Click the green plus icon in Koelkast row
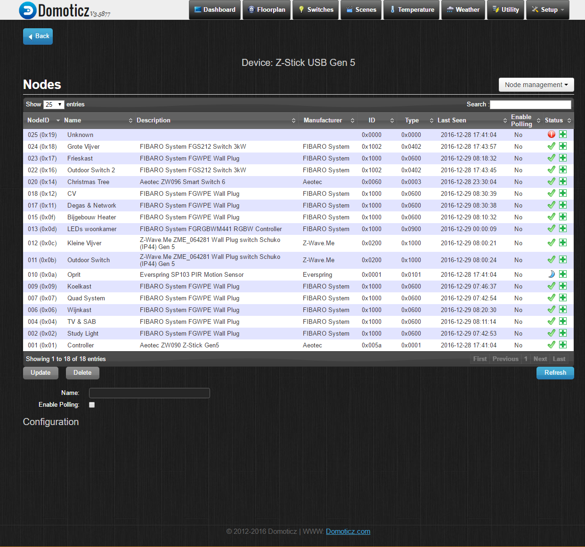The image size is (585, 547). point(563,286)
